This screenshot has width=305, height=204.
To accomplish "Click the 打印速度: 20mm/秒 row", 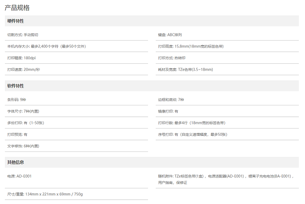I will click(76, 69).
